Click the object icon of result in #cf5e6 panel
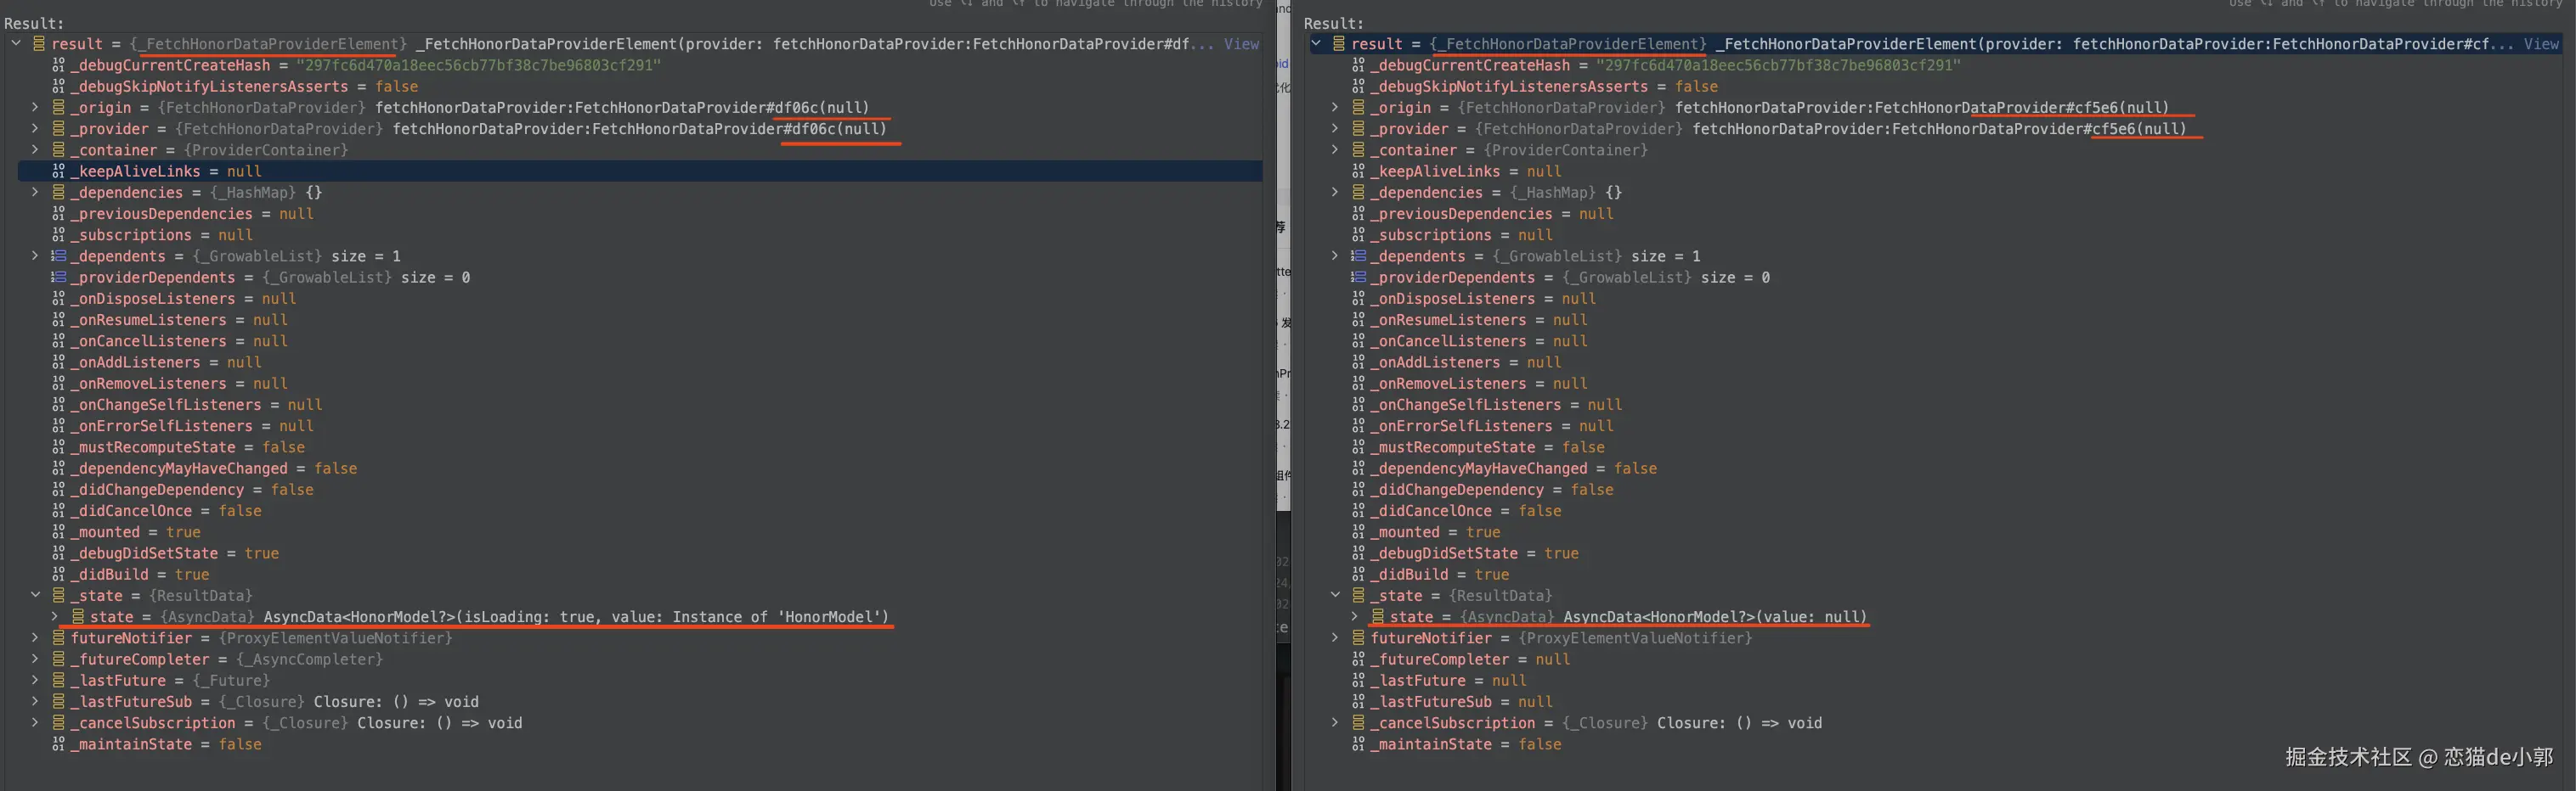 [1339, 44]
